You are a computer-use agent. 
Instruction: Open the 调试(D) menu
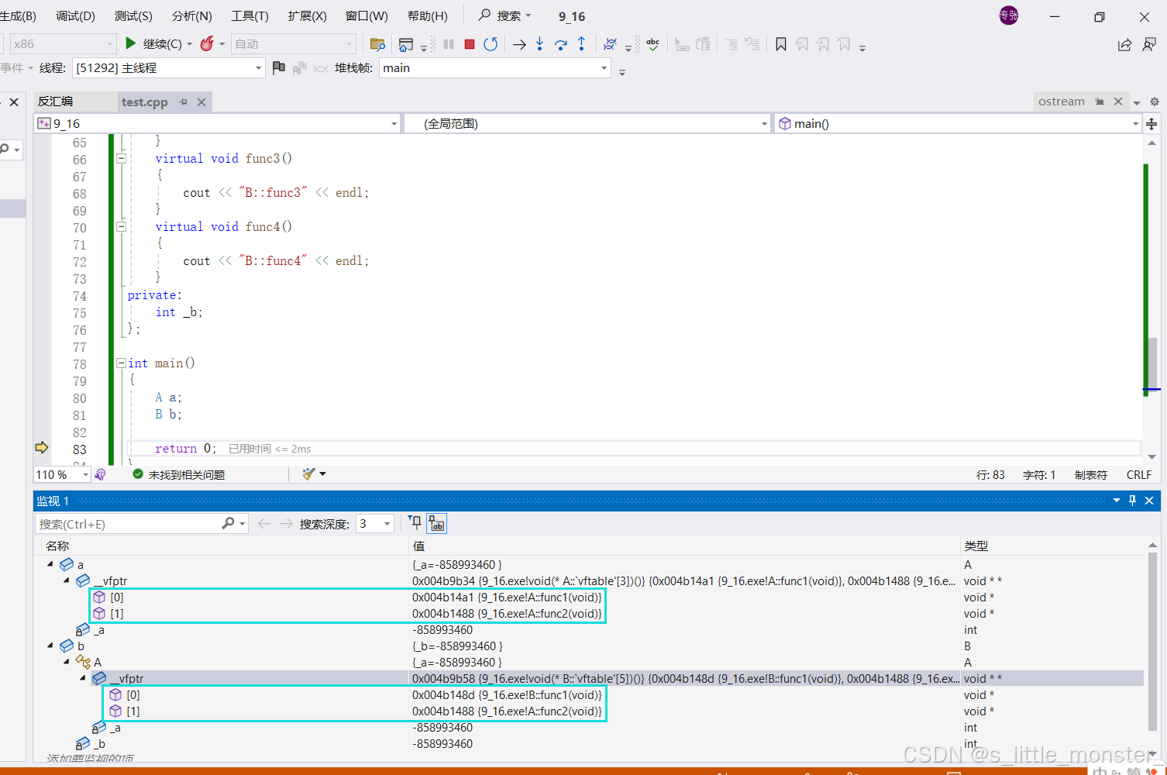[75, 15]
